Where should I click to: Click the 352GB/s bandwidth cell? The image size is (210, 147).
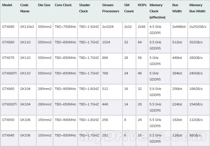coord(199,45)
